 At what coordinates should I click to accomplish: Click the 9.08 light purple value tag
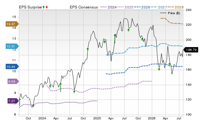pyautogui.click(x=13, y=81)
